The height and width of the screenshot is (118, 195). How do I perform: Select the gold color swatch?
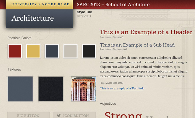(x=33, y=51)
